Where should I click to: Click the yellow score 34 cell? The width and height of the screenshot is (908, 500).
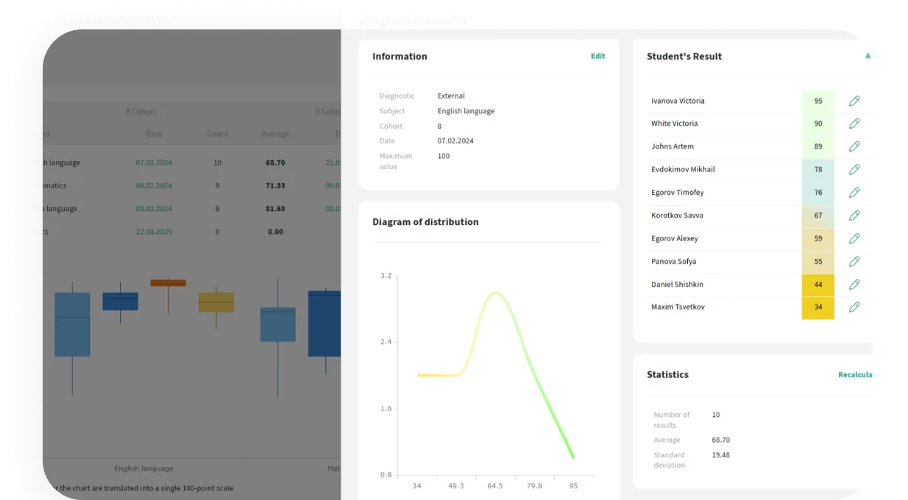tap(817, 307)
